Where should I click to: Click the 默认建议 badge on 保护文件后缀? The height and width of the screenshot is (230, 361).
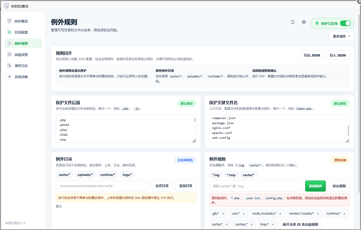[187, 103]
